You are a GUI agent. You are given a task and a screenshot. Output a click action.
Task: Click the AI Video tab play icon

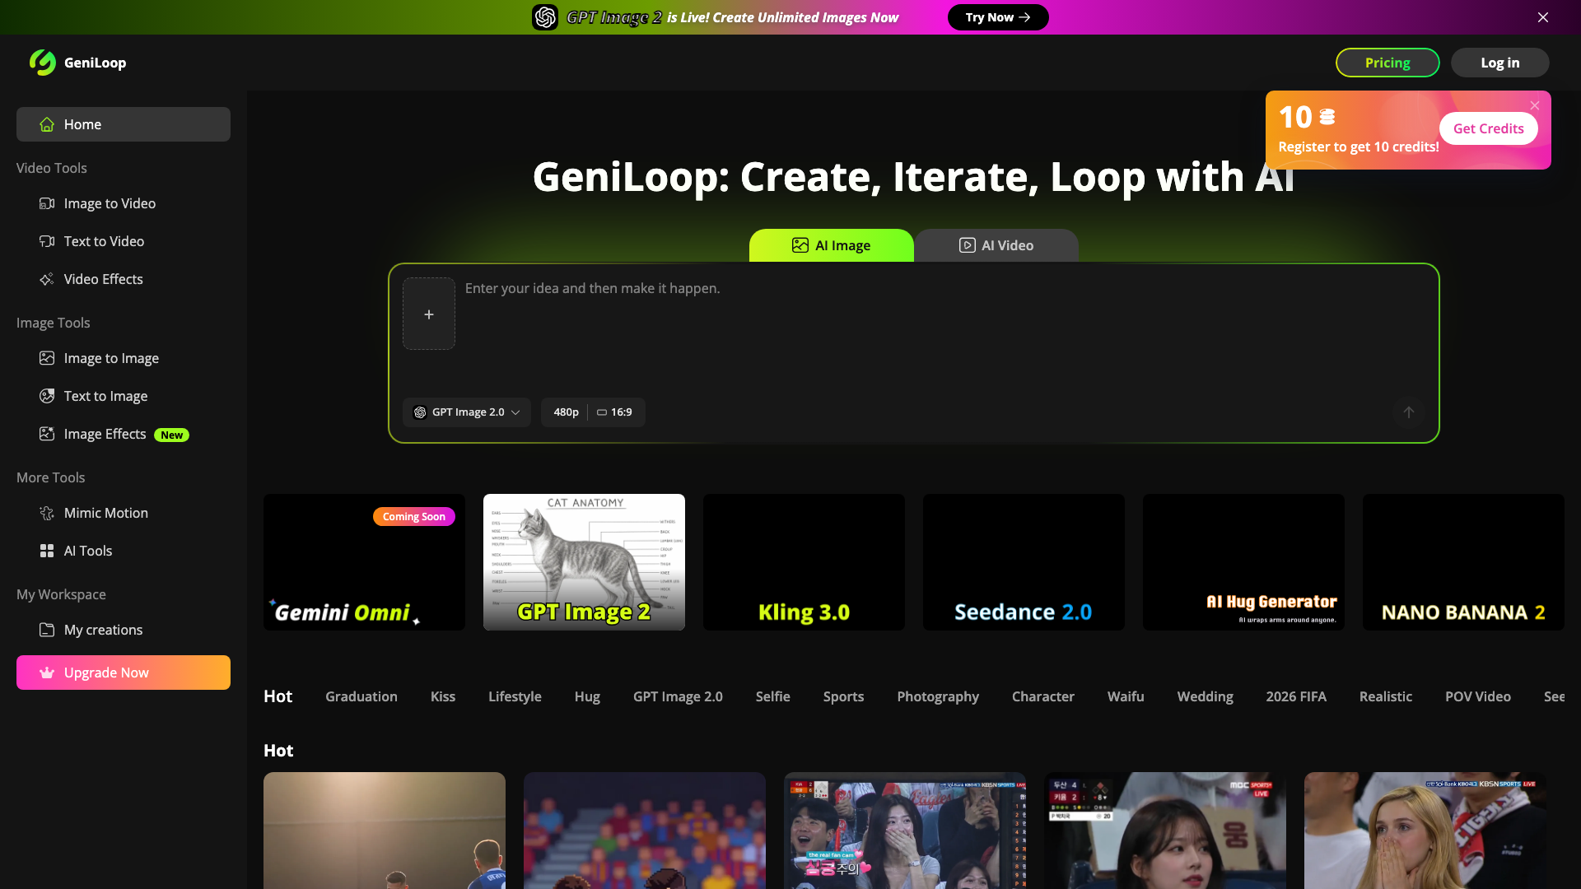tap(968, 245)
